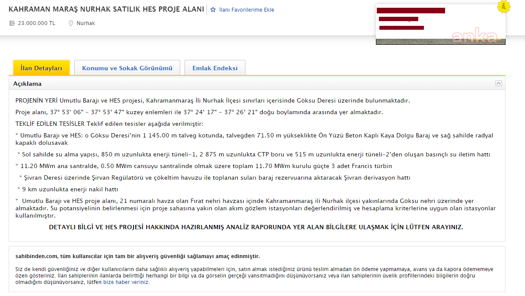The width and height of the screenshot is (525, 296).
Task: Select the Emlak Endeksi tab
Action: tap(215, 68)
